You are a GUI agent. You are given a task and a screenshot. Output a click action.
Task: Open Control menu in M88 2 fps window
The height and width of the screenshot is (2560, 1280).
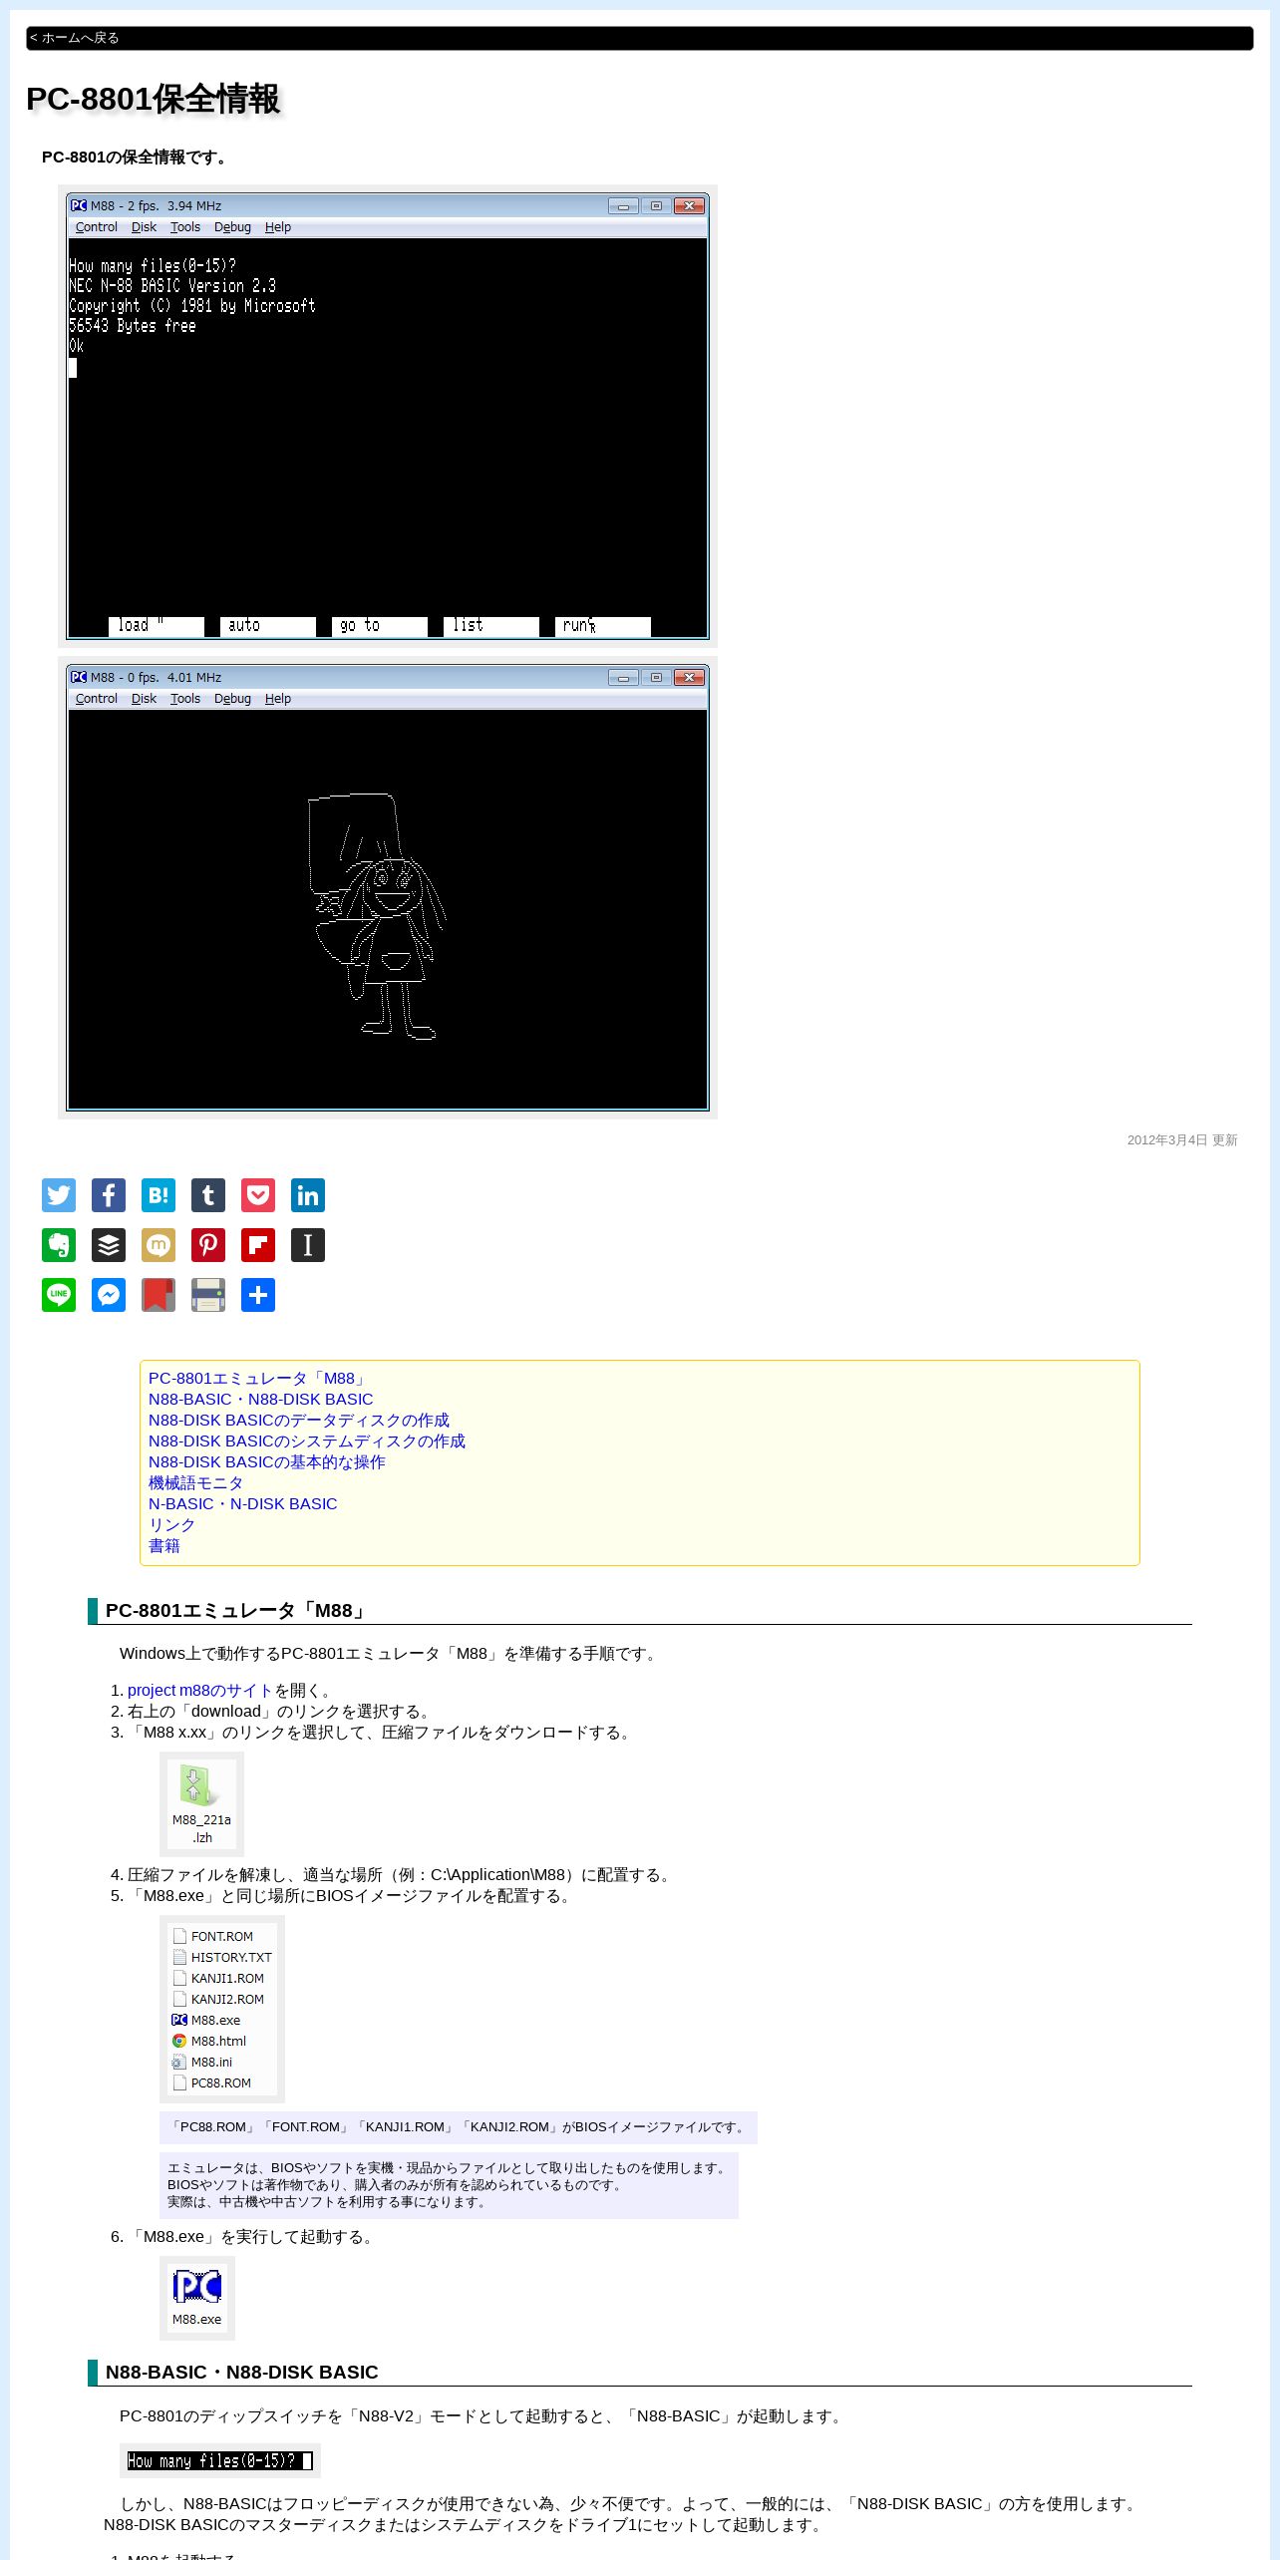pos(97,227)
